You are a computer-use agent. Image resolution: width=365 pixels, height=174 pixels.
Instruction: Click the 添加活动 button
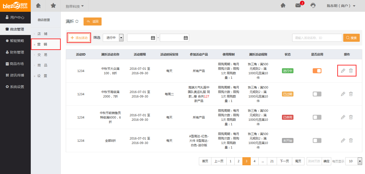[x=79, y=38]
